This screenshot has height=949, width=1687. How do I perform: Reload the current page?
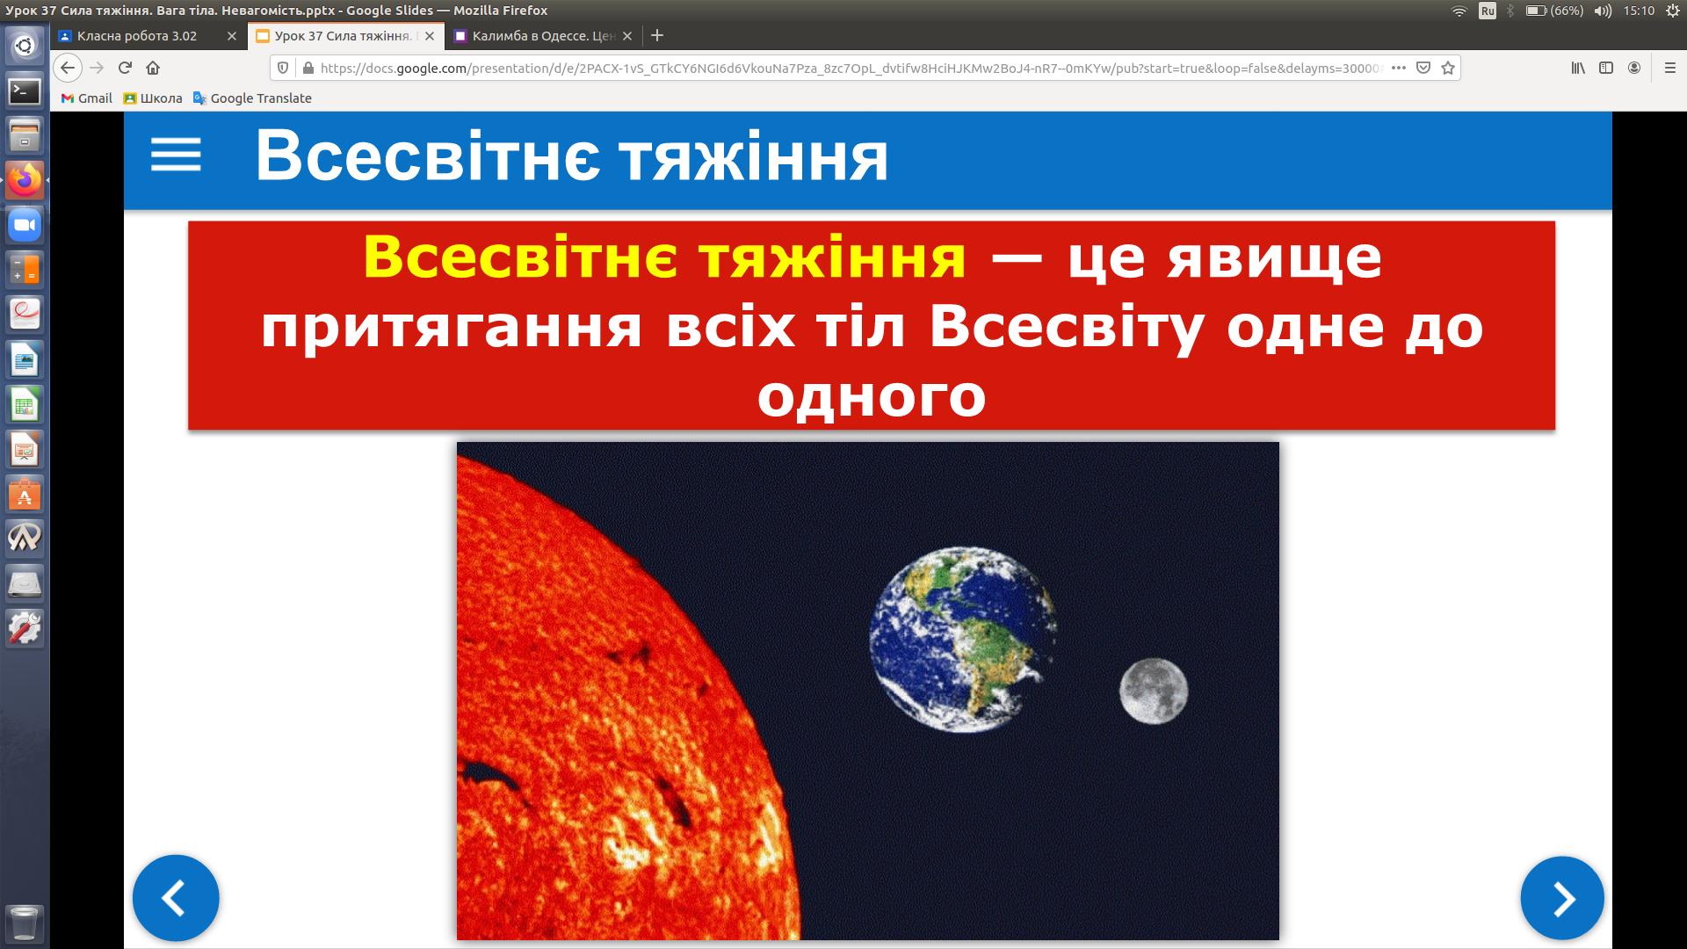(x=125, y=68)
